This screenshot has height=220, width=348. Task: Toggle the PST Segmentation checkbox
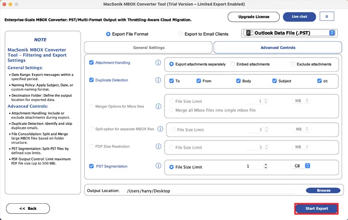click(91, 166)
